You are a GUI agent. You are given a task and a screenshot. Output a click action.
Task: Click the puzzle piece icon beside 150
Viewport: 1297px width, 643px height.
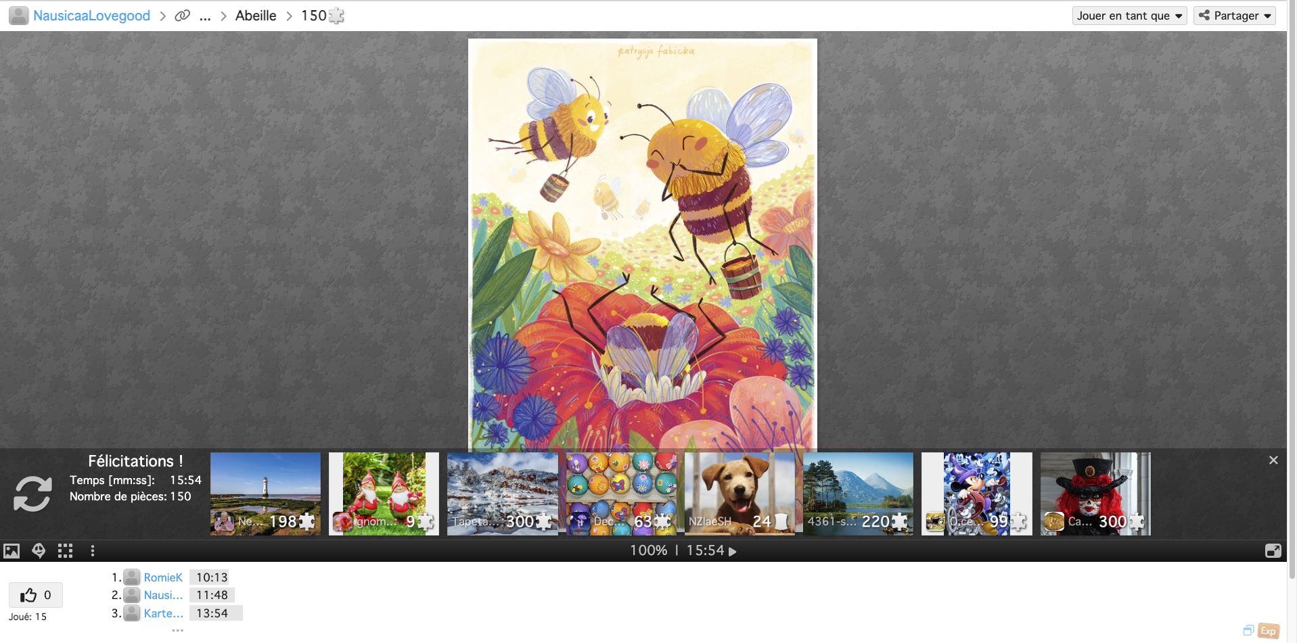(336, 16)
